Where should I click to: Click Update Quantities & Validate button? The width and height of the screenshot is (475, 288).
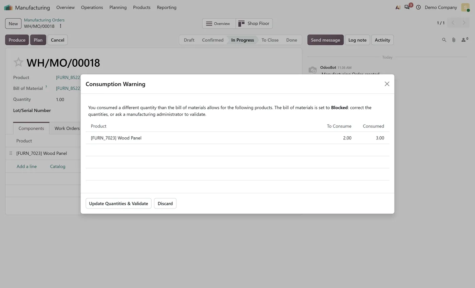(118, 203)
